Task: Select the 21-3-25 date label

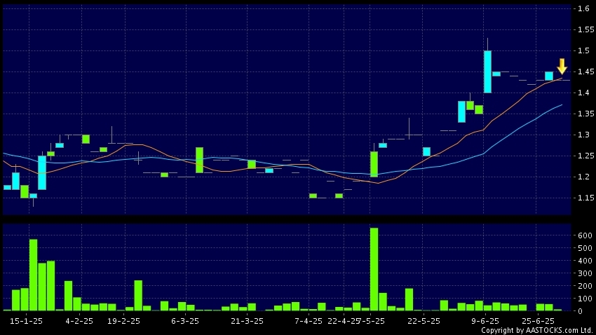Action: [x=247, y=321]
